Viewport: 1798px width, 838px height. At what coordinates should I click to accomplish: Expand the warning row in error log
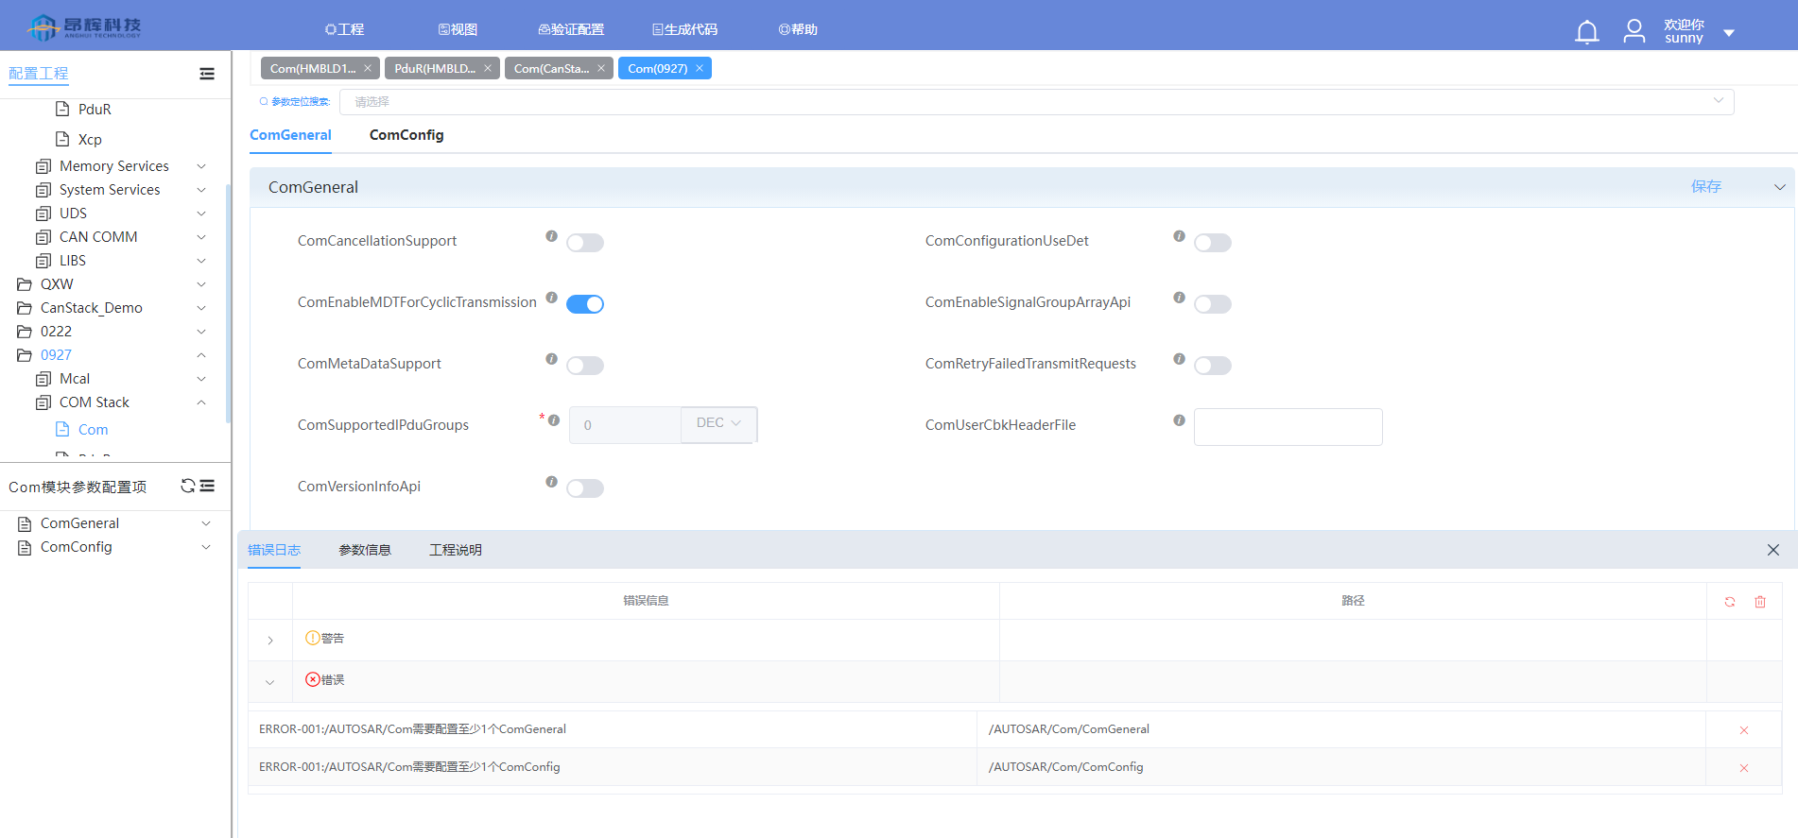(x=270, y=641)
